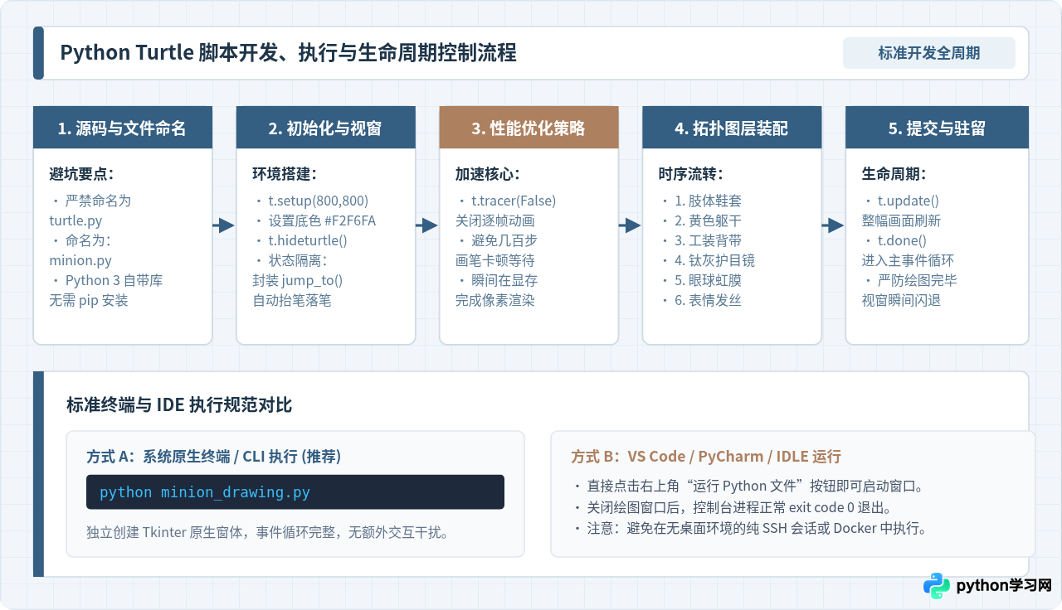Click the 标准开发全周期 badge
1062x610 pixels.
(929, 53)
